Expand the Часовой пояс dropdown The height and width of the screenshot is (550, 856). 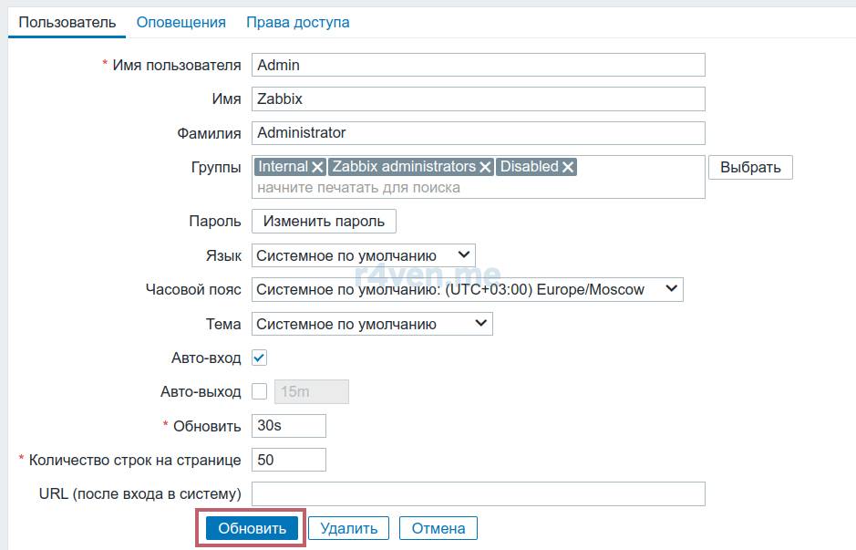point(467,289)
